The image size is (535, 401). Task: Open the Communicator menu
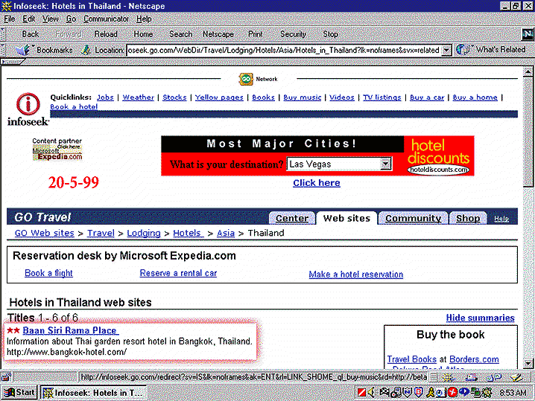coord(106,19)
